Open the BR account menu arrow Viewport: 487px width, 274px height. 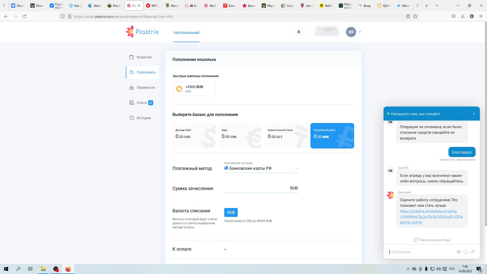click(x=360, y=32)
